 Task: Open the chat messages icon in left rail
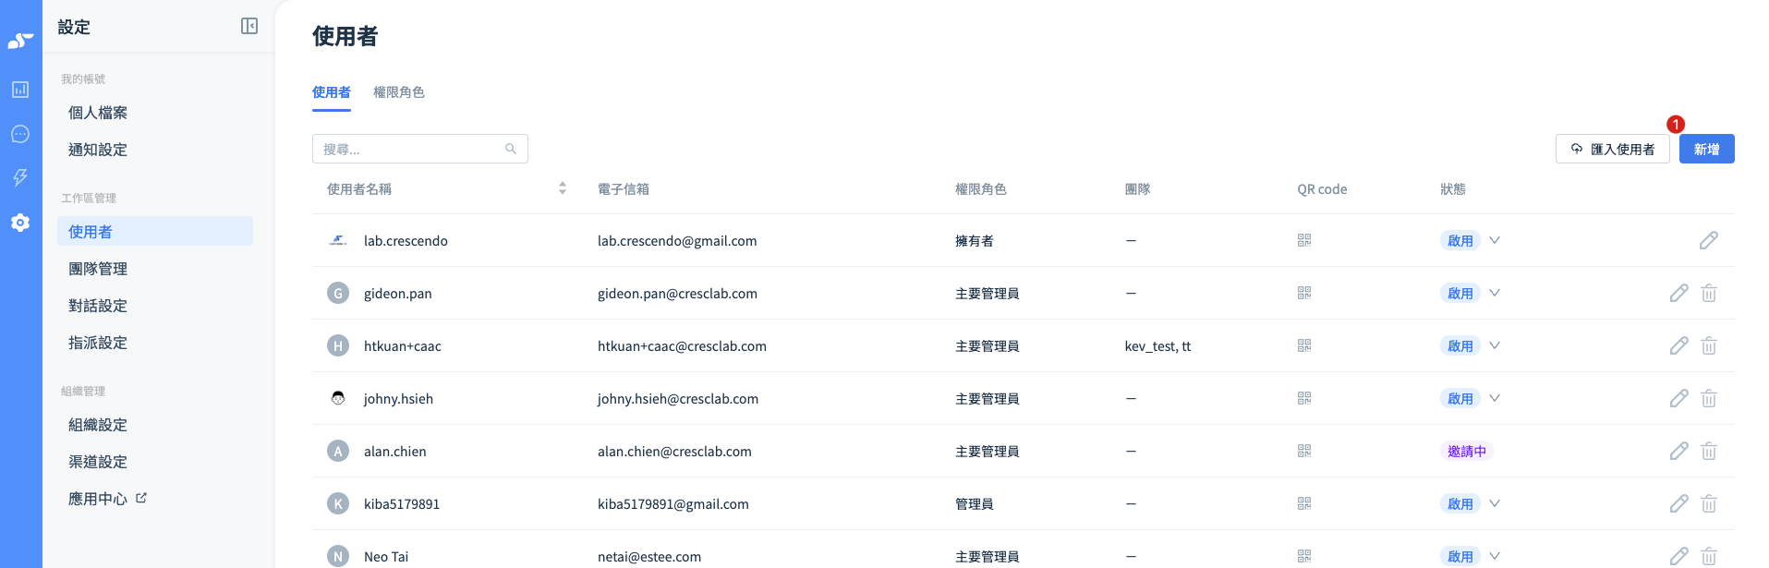click(20, 134)
